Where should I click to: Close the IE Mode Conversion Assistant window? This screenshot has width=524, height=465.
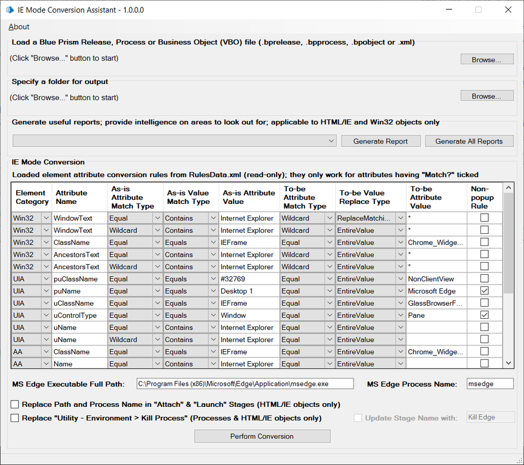point(508,10)
